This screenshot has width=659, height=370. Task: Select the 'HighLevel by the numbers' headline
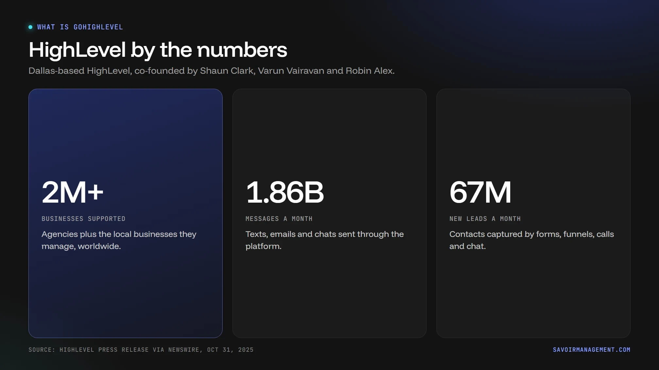[158, 50]
